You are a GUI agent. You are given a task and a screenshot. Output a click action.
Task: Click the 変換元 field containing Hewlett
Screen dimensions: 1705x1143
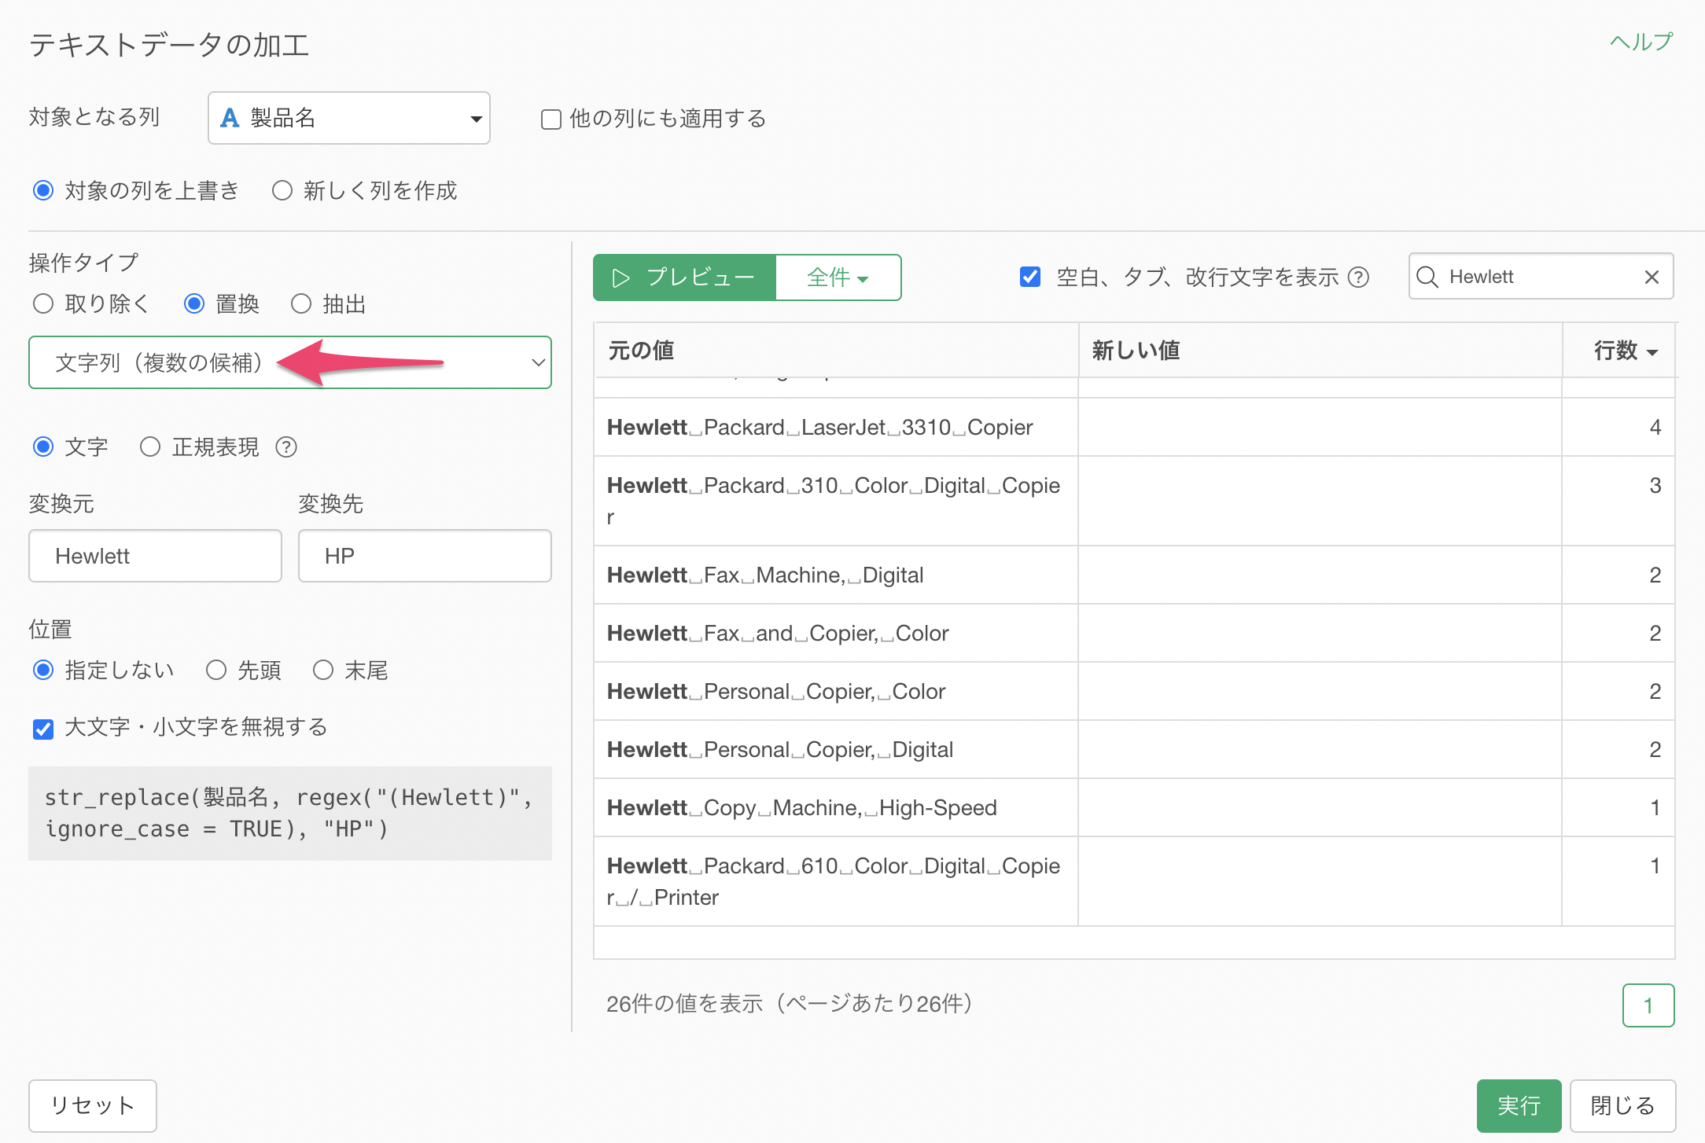[155, 556]
